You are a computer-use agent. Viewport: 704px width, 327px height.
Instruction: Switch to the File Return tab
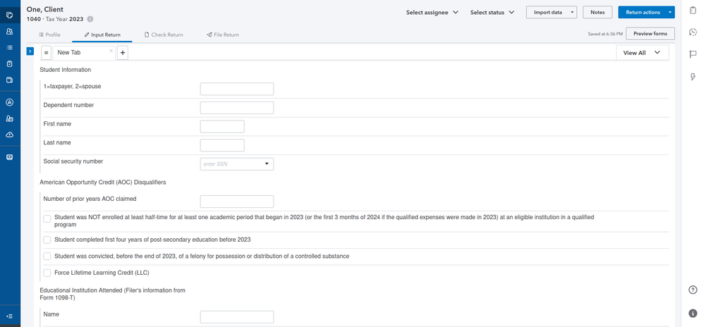(x=223, y=35)
